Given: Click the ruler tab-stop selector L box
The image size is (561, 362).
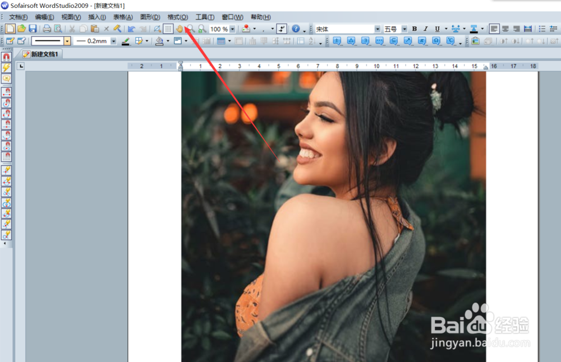Looking at the screenshot, I should coord(21,66).
